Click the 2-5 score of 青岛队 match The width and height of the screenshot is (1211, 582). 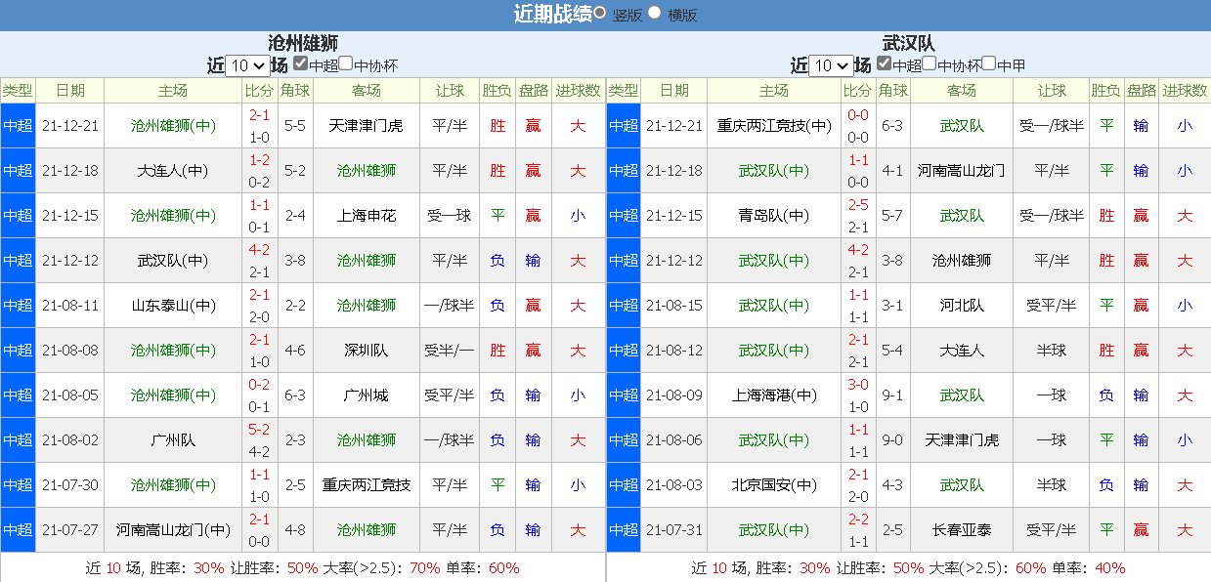858,205
